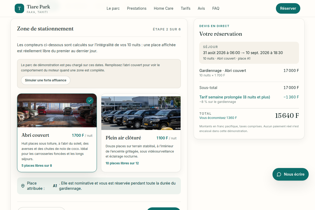Click the 'Zone de stationnement' heading
The height and width of the screenshot is (210, 315).
tap(45, 29)
